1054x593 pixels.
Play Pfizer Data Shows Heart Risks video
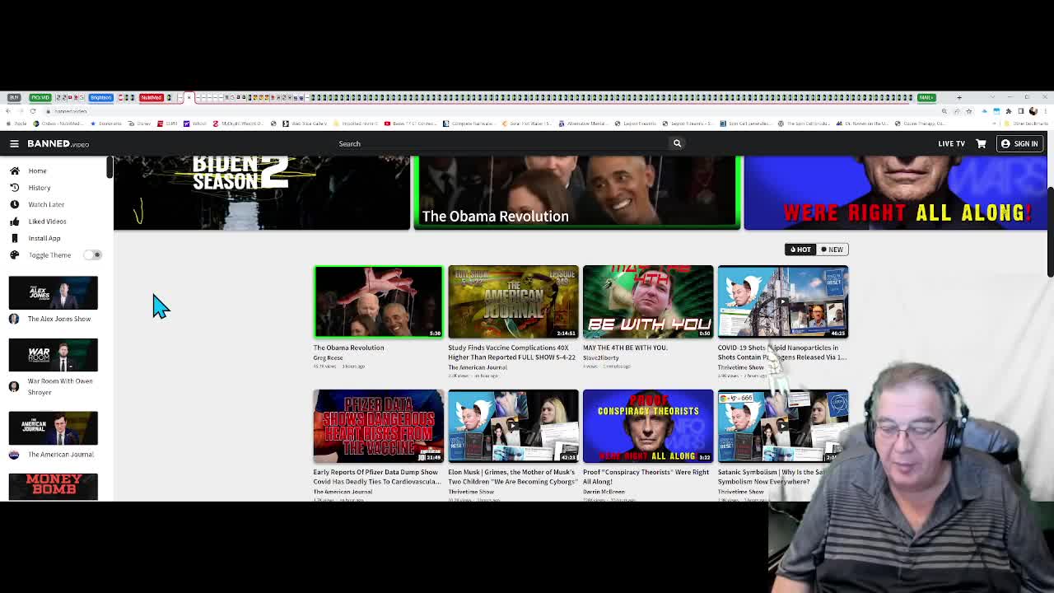coord(378,426)
